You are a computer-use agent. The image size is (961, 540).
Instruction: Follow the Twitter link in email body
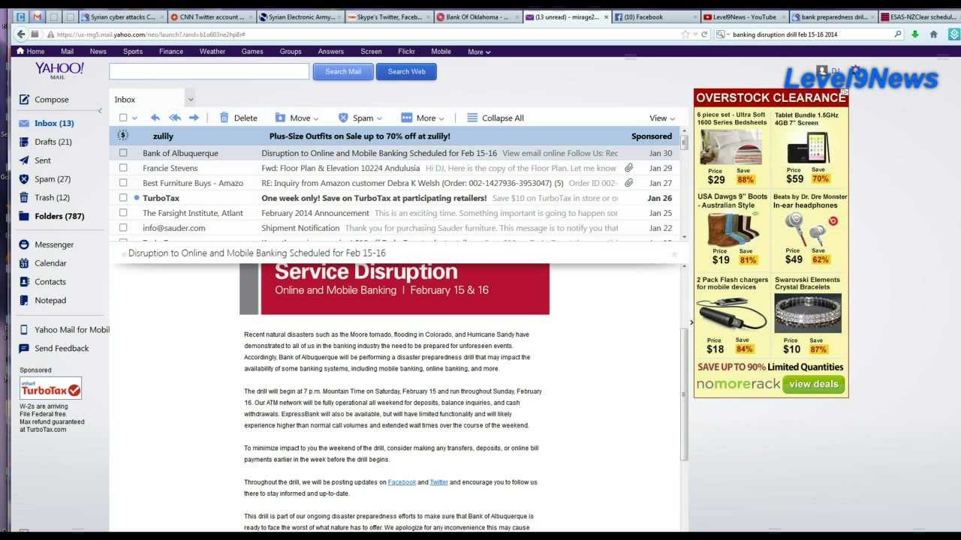[x=438, y=482]
